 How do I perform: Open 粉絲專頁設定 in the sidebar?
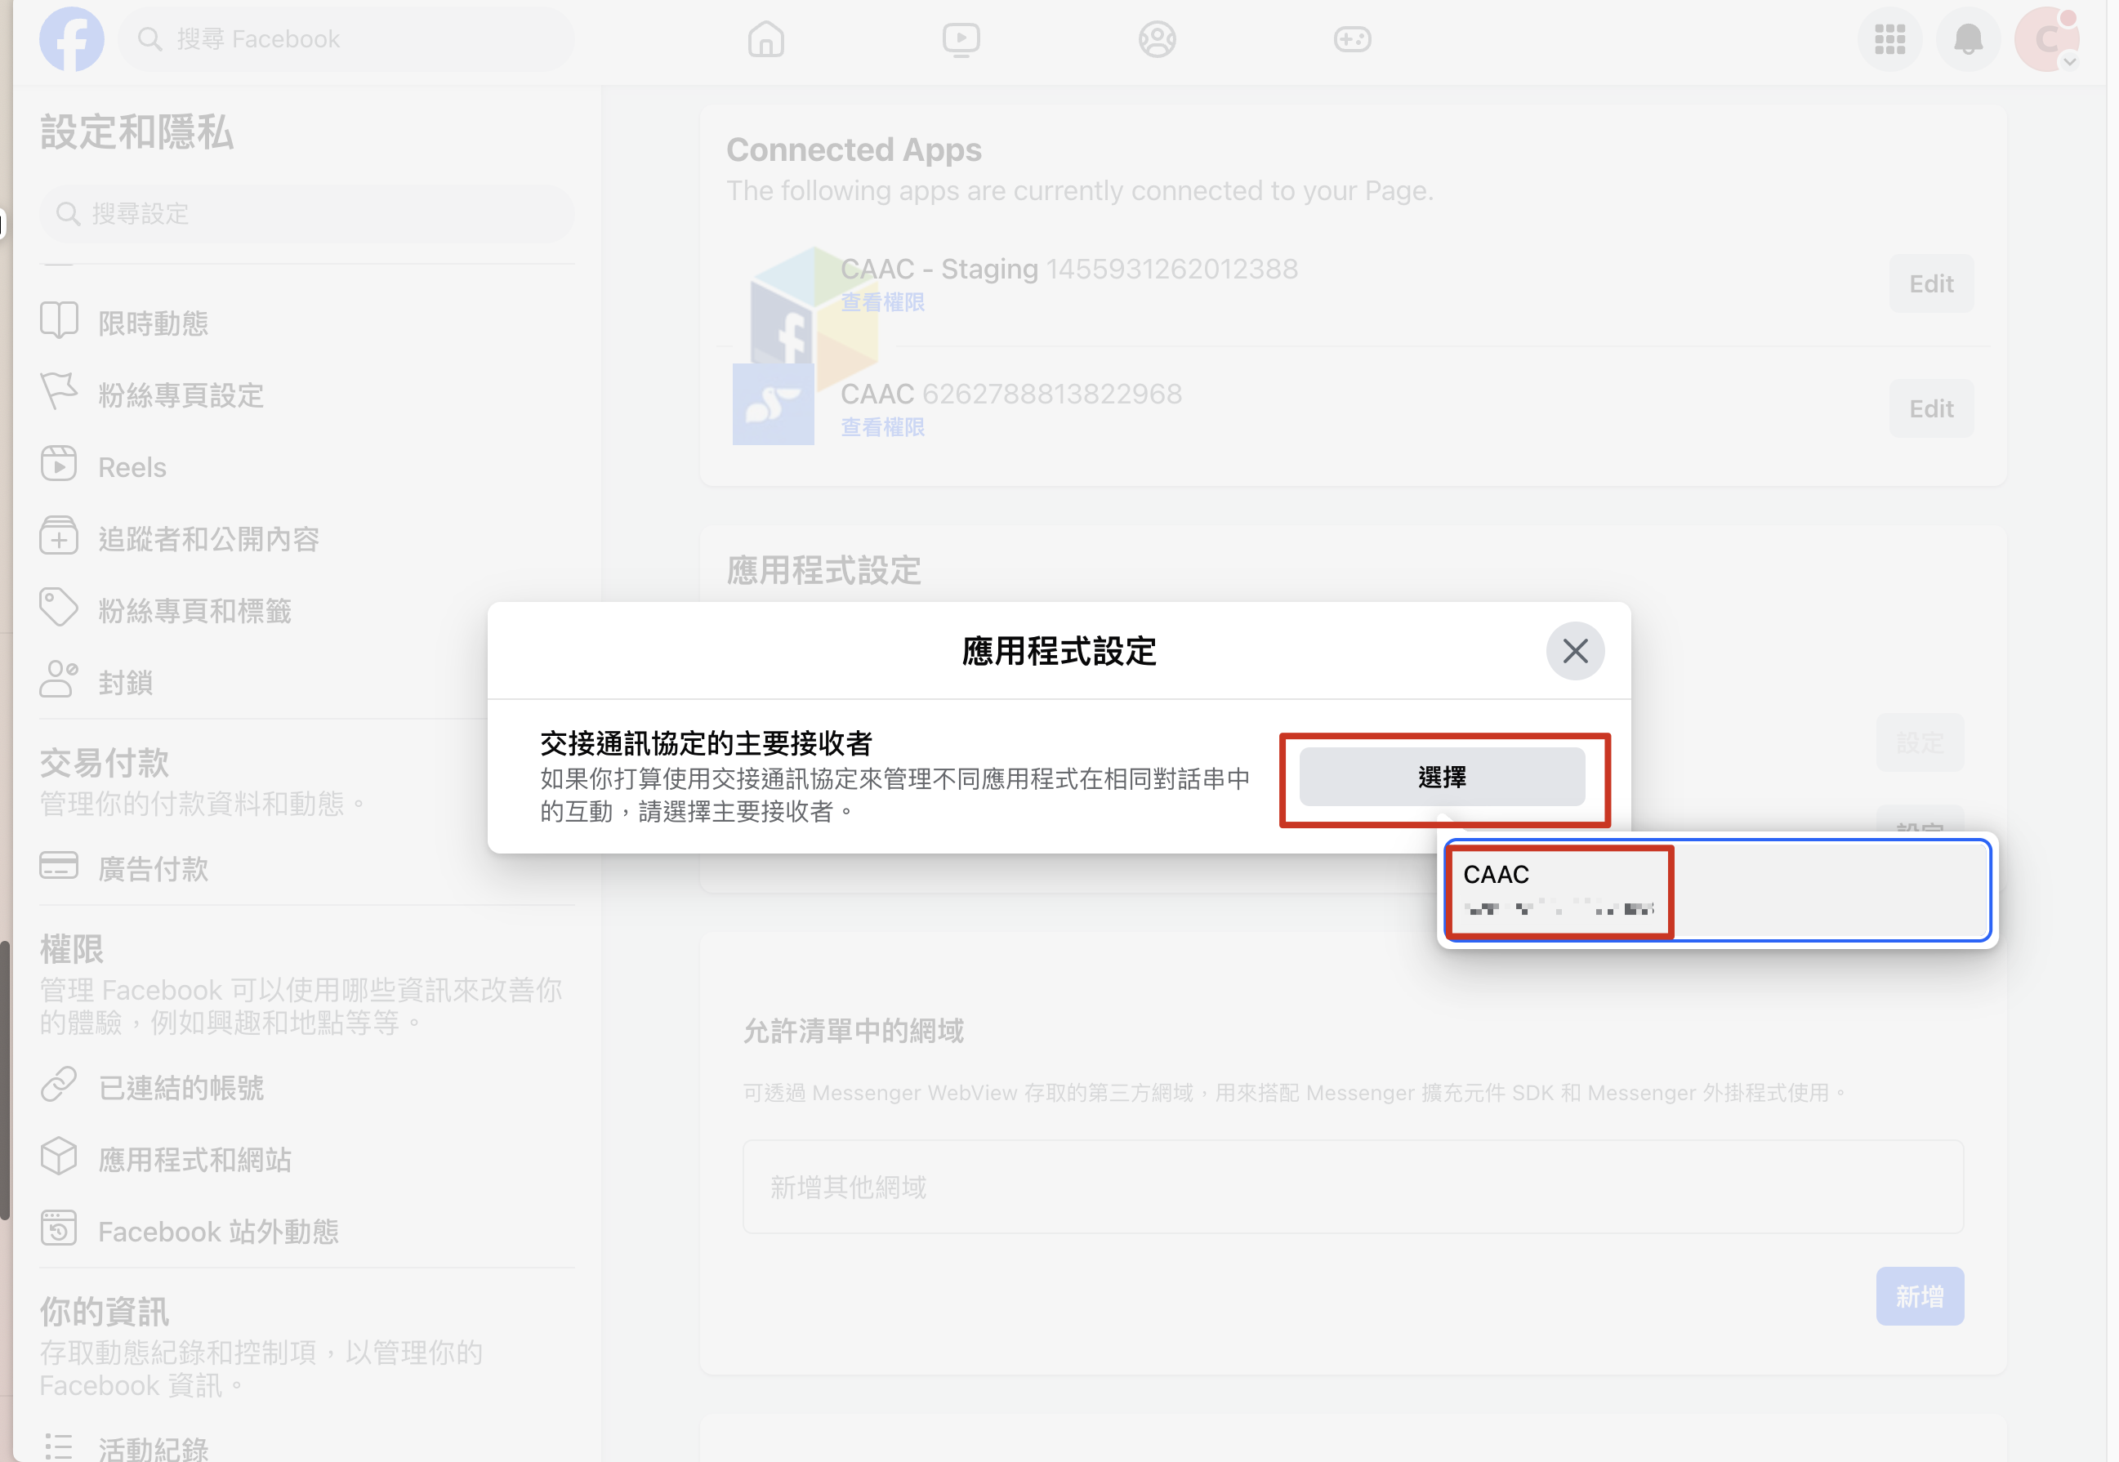(307, 394)
